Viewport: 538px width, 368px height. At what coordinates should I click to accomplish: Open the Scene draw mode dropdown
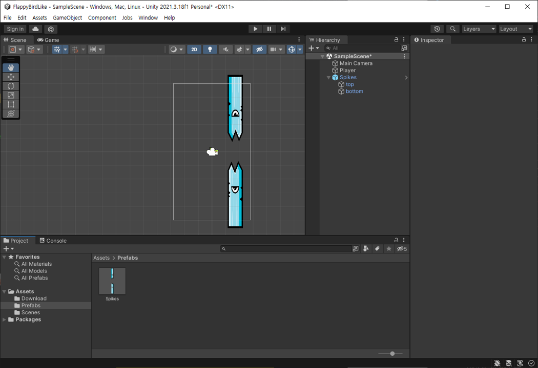177,49
